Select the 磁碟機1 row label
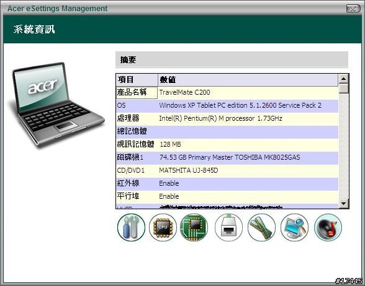This screenshot has height=286, width=365. point(130,157)
